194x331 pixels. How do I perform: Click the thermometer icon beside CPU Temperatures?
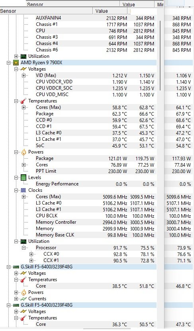24,101
